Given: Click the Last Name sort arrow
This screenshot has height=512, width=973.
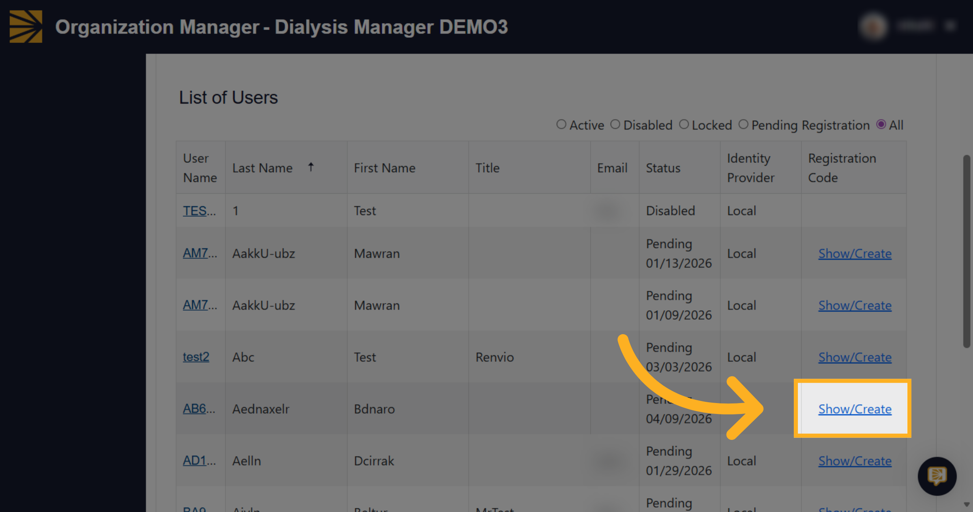Looking at the screenshot, I should (311, 167).
